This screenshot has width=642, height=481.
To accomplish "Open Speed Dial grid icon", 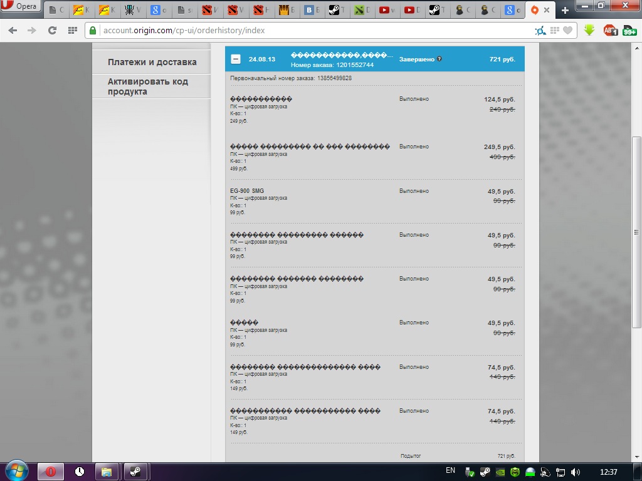I will (x=73, y=30).
